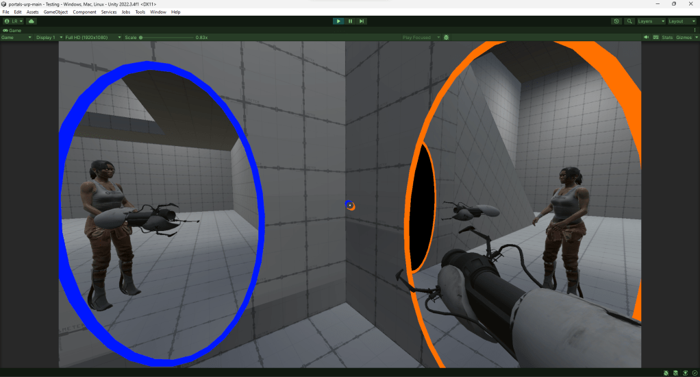Open the Game tab's three-dot options menu
The image size is (700, 377).
coord(694,30)
